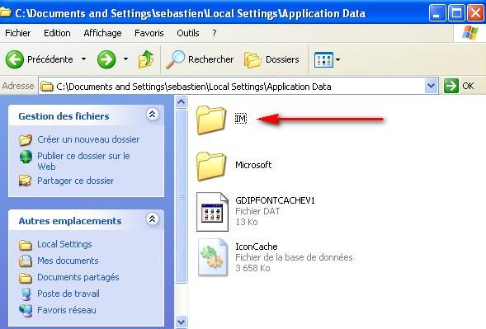This screenshot has width=486, height=329.
Task: Click the Poste de travail computer icon
Action: [26, 294]
